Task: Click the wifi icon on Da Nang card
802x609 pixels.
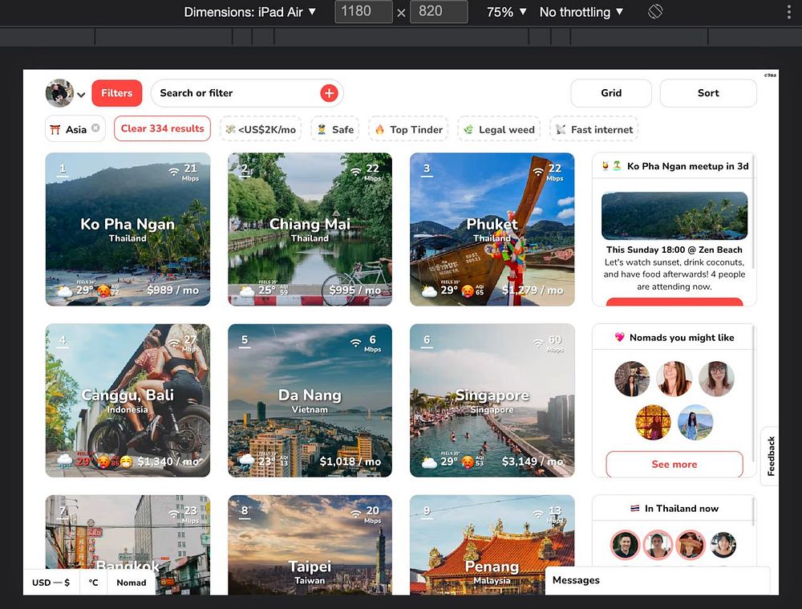Action: (x=356, y=343)
